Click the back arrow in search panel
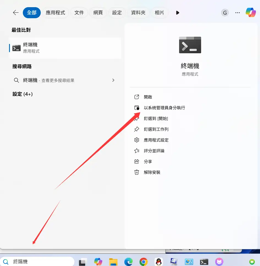260x266 pixels. pos(16,13)
